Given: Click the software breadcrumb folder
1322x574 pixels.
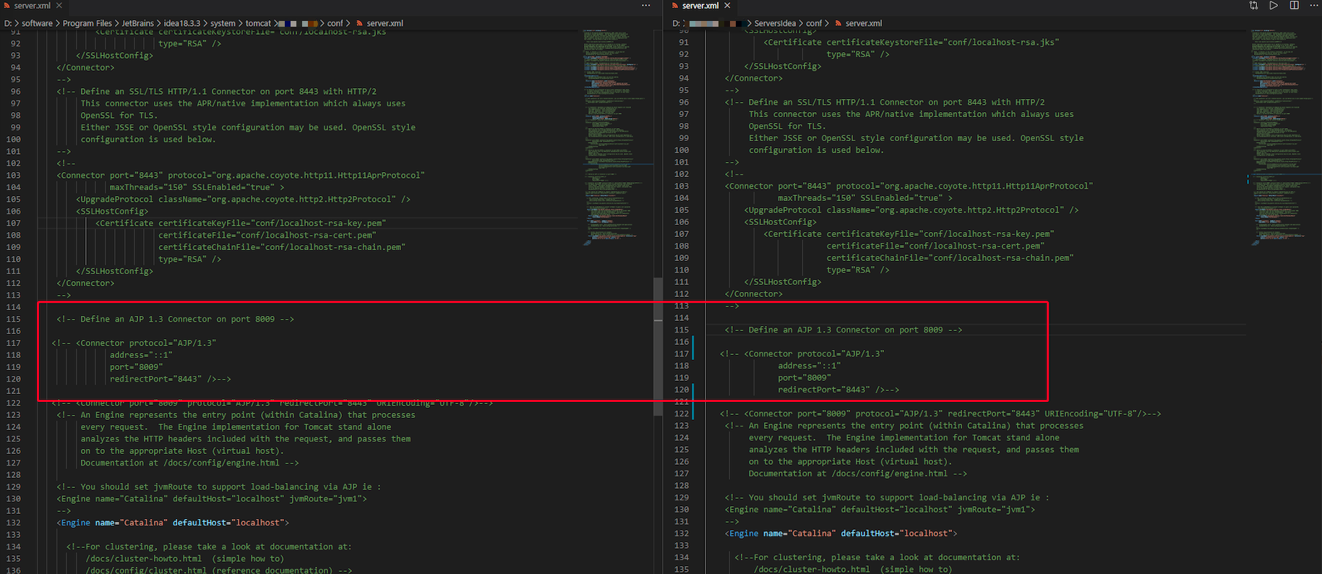Looking at the screenshot, I should [x=37, y=23].
